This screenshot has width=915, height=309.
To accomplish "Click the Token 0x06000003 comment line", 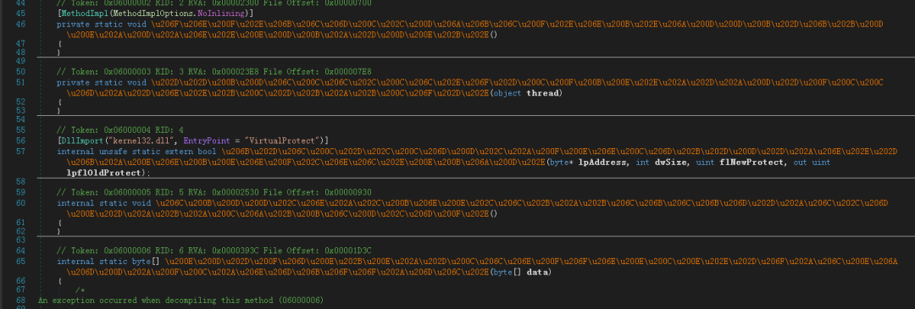I will pos(214,72).
